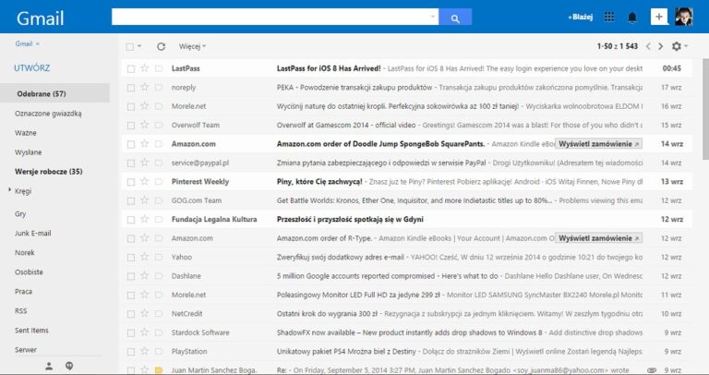The height and width of the screenshot is (375, 709).
Task: Star the GOG.com Team email
Action: (x=145, y=200)
